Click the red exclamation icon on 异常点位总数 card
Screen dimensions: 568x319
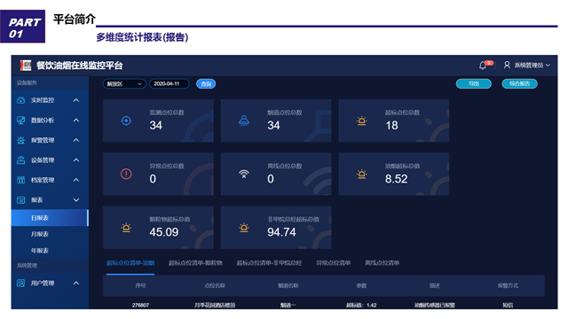[126, 174]
